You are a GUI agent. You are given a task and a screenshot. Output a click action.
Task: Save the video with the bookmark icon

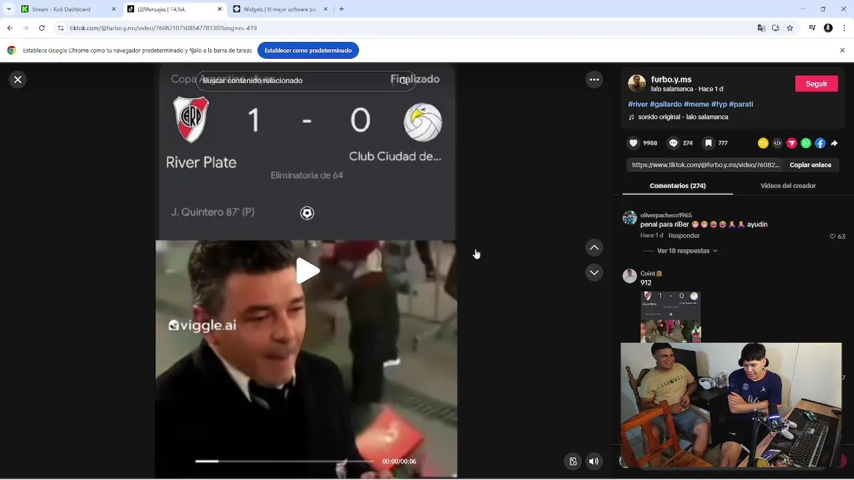pos(709,143)
